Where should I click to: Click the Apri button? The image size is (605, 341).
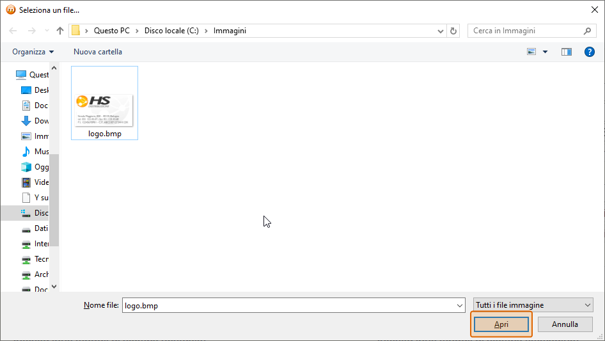[501, 324]
